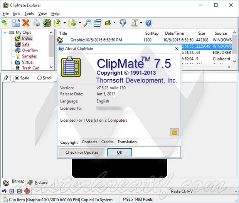Click the EXPLORER source cell
Screen dimensions: 239x203
point(222,52)
